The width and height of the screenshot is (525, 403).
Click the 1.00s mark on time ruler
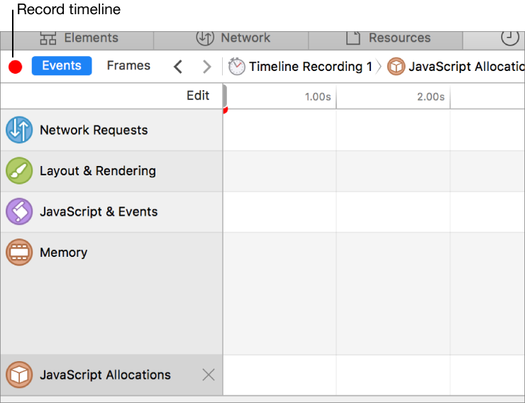click(318, 96)
